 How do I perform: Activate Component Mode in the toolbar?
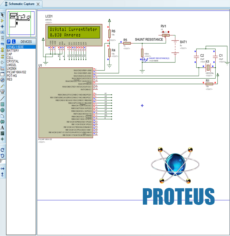tap(2, 21)
